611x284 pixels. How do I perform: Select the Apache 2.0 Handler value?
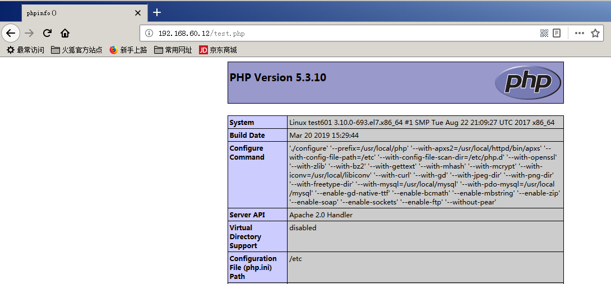pyautogui.click(x=321, y=215)
